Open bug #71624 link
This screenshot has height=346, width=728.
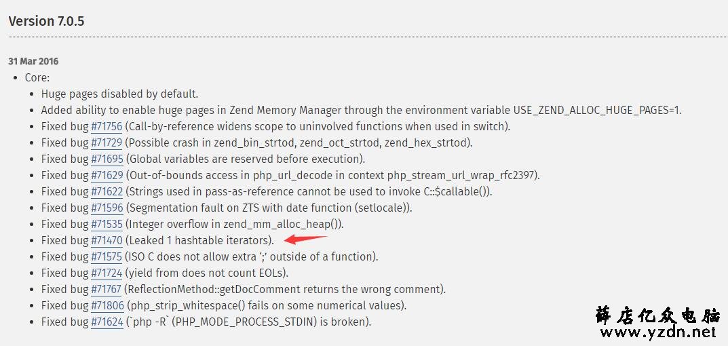(107, 322)
